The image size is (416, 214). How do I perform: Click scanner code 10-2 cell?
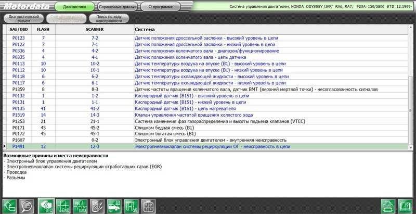tap(95, 64)
